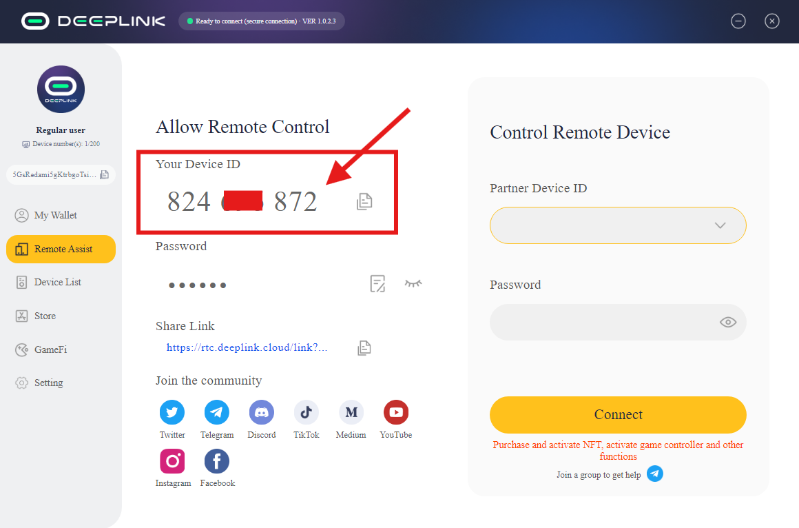
Task: Reveal your device password with closed-eye icon
Action: (413, 283)
